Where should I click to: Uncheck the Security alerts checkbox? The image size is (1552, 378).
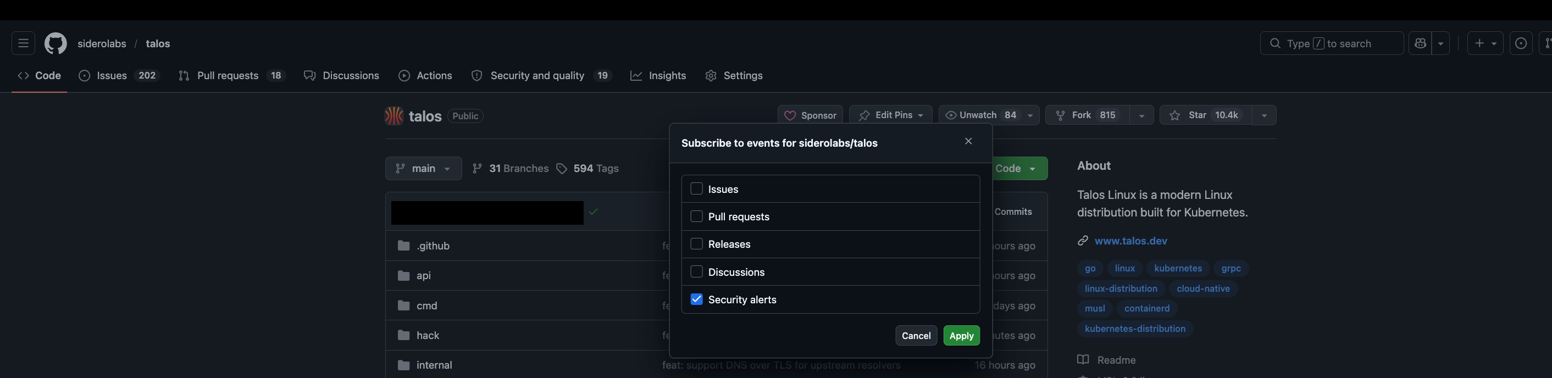[696, 299]
